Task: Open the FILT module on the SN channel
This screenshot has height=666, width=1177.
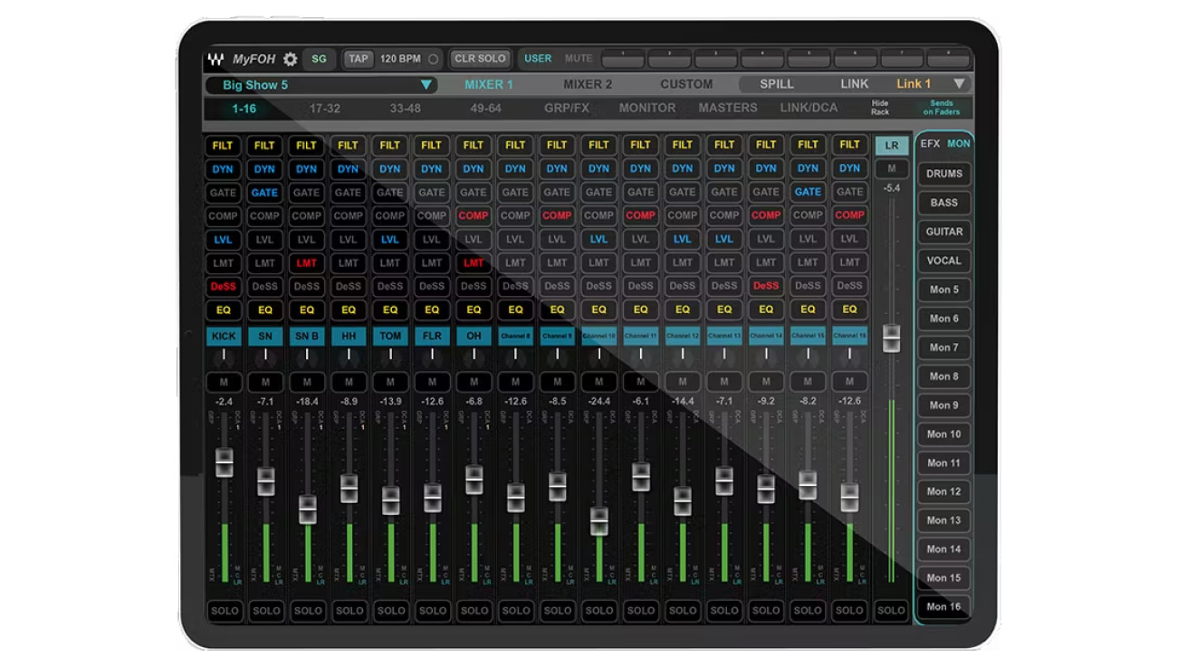Action: pyautogui.click(x=264, y=145)
